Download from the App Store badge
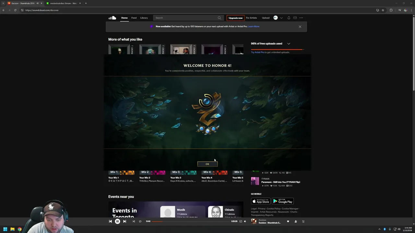Image resolution: width=415 pixels, height=233 pixels. click(x=261, y=201)
